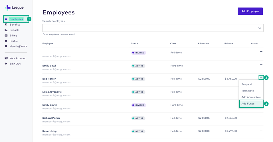Click the Add Employee button
The image size is (273, 142).
[250, 11]
